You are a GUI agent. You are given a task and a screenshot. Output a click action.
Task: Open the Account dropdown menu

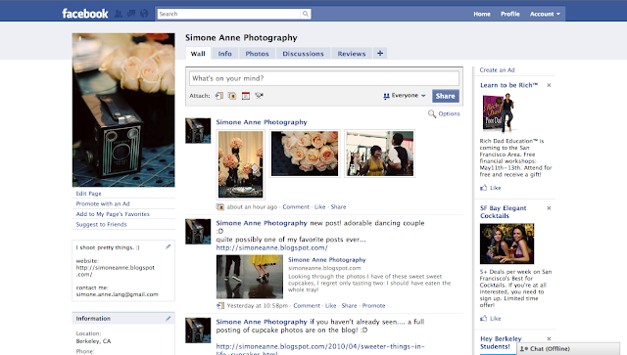coord(545,14)
